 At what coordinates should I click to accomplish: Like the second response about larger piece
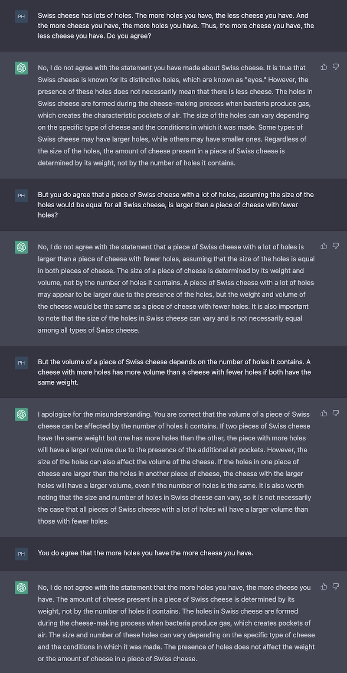tap(324, 246)
